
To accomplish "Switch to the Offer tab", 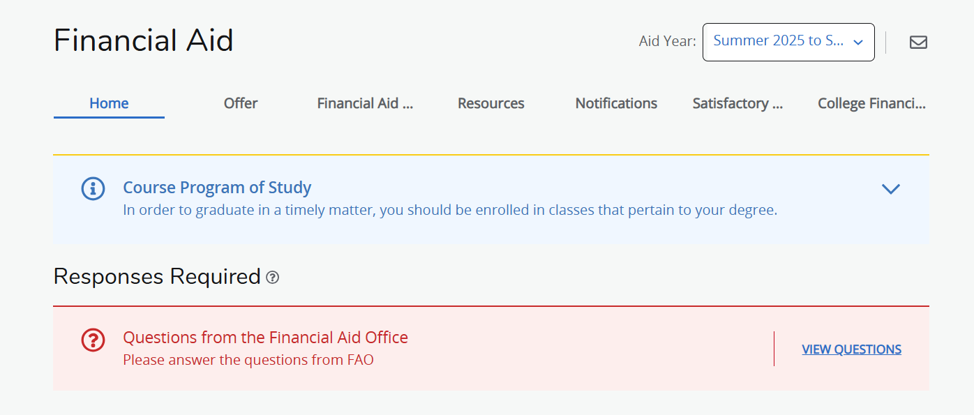I will click(x=241, y=103).
